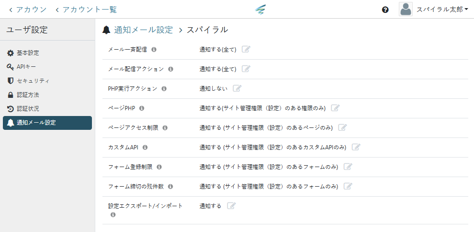This screenshot has height=232, width=474.
Task: Navigate back to アカウン in header
Action: pyautogui.click(x=28, y=10)
